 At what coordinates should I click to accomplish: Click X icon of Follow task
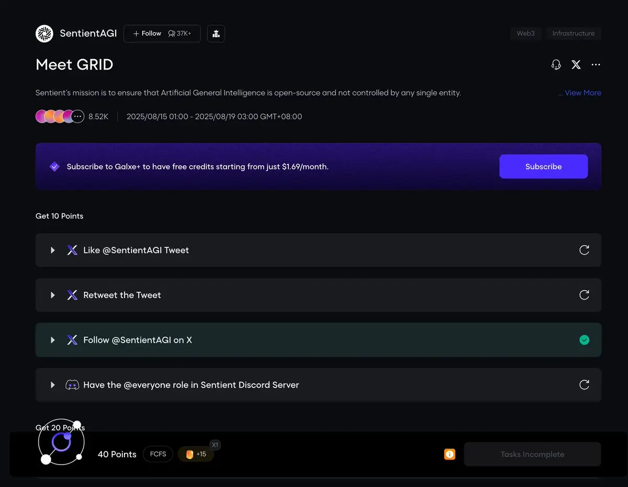(x=72, y=340)
